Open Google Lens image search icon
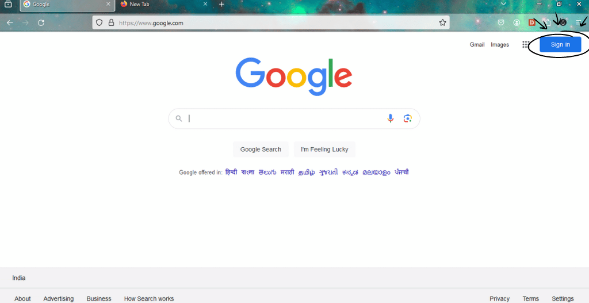Viewport: 589px width, 303px height. (408, 118)
